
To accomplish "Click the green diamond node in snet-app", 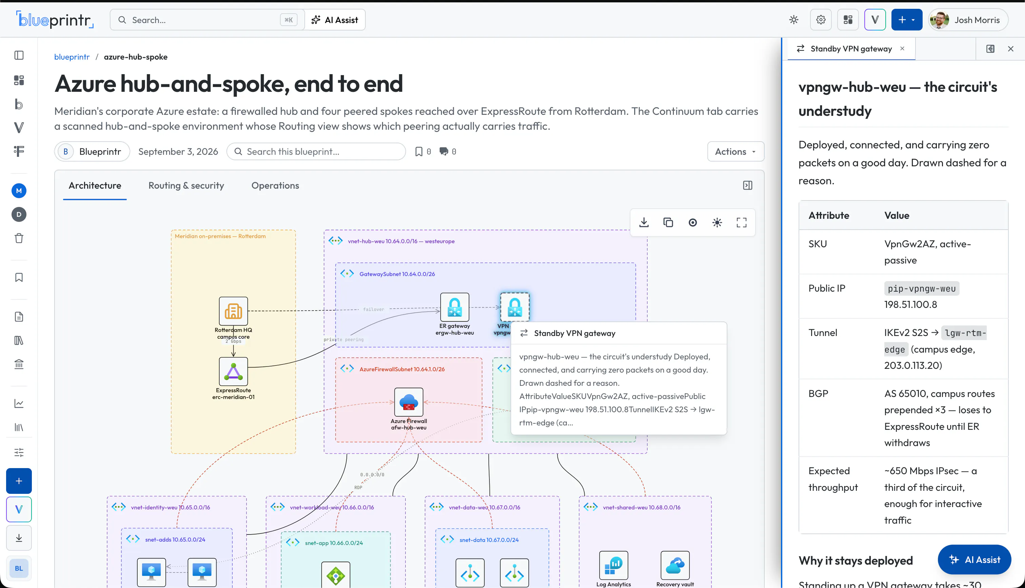I will click(336, 575).
